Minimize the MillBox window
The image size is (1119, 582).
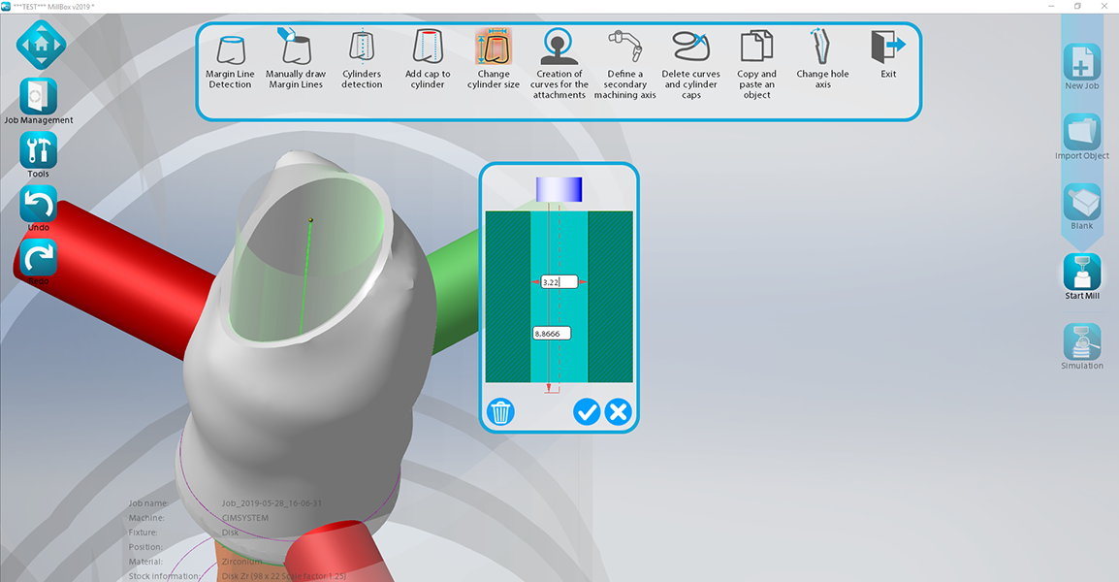(1051, 7)
